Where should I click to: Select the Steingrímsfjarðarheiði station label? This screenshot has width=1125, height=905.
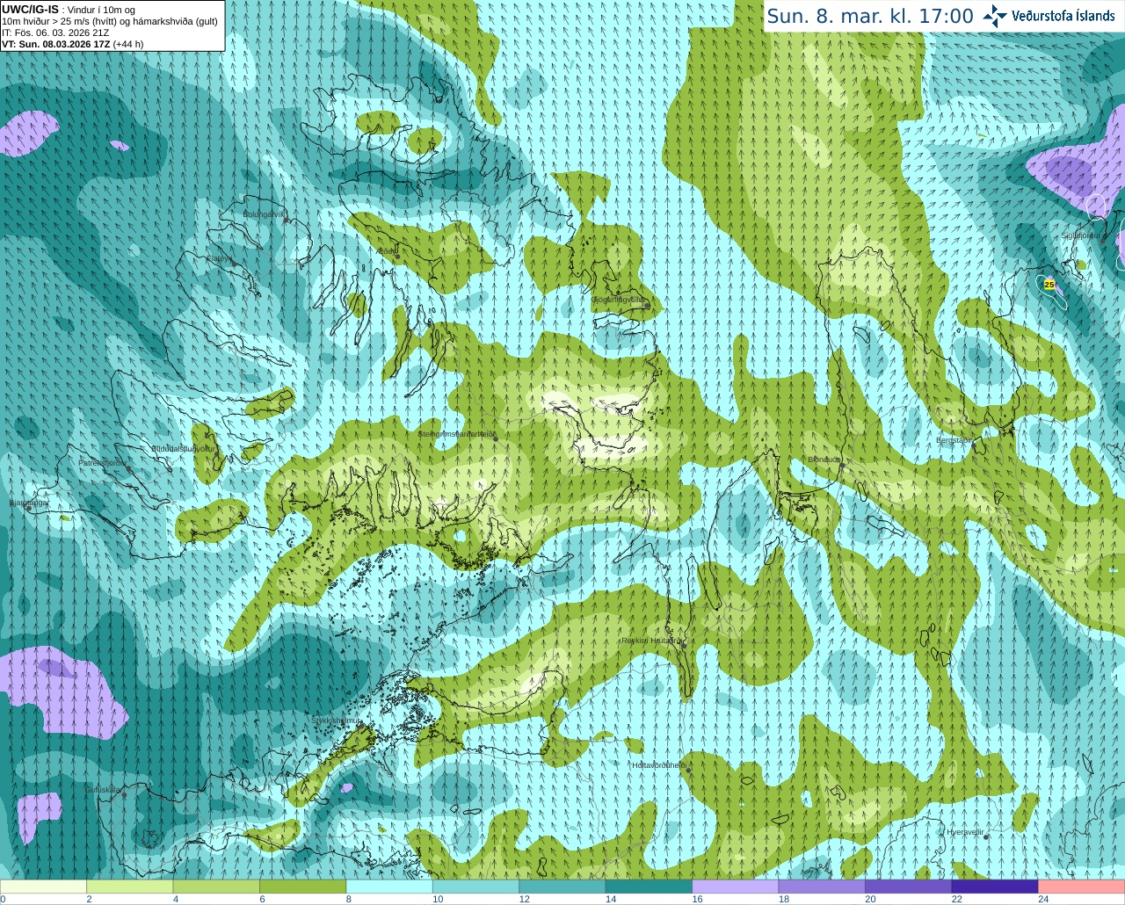[x=455, y=434]
